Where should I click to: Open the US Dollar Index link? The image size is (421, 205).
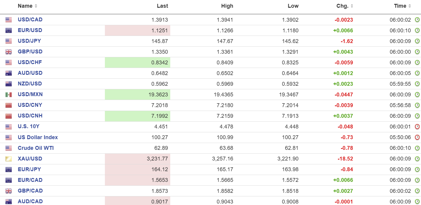pos(38,137)
